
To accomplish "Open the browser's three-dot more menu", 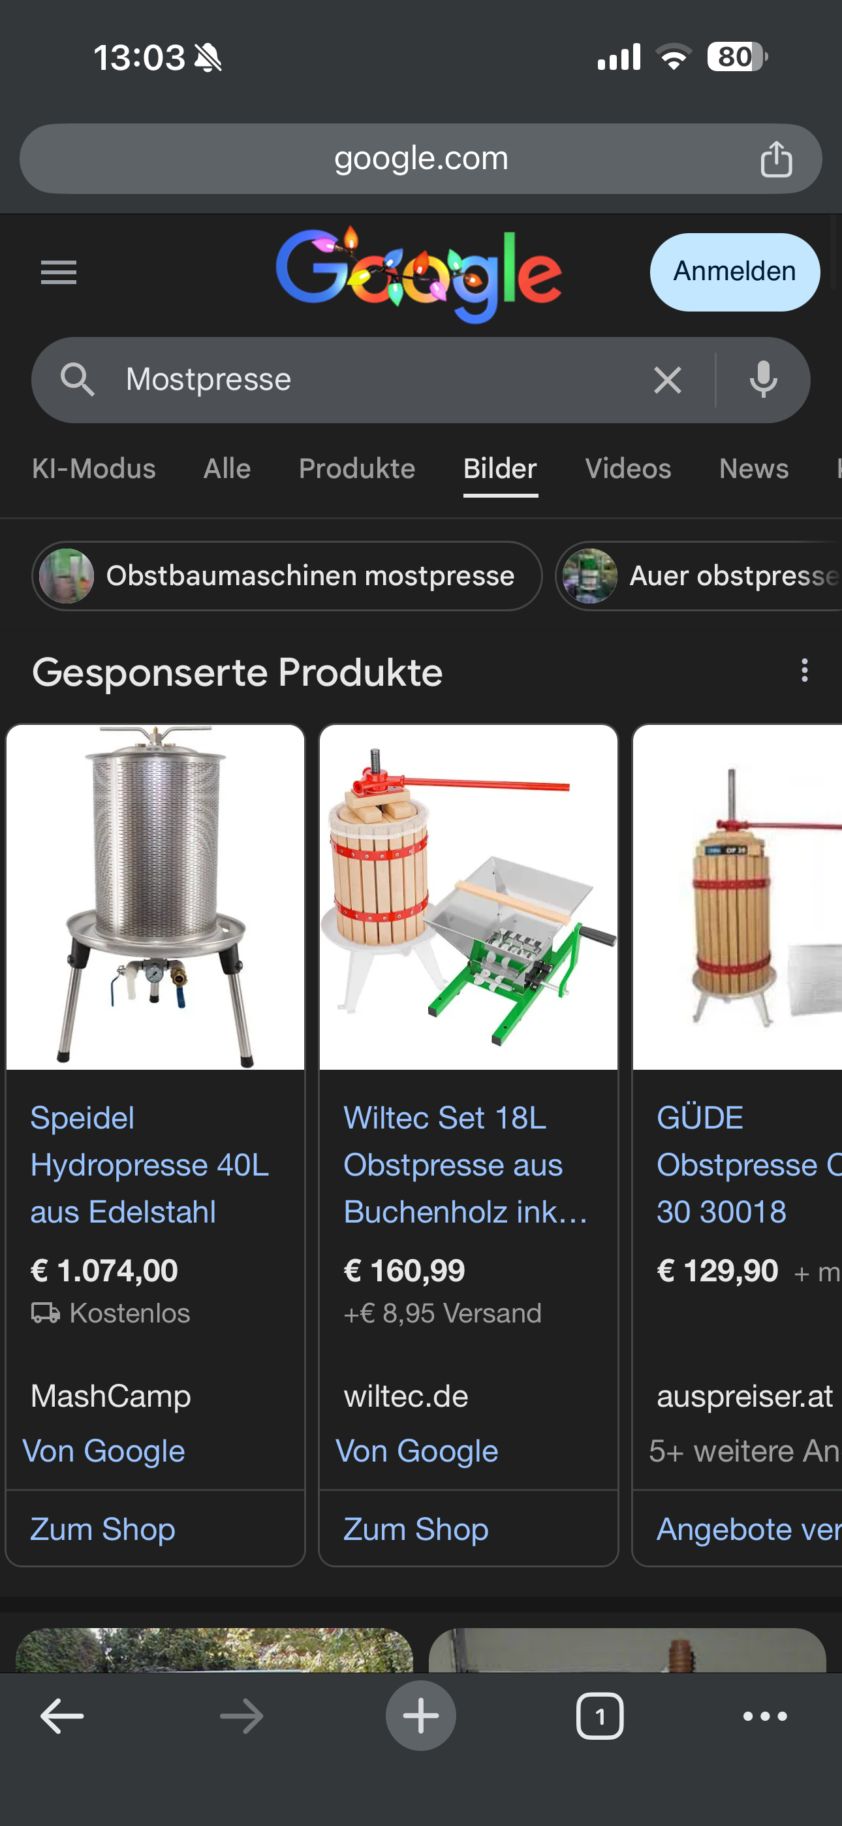I will [765, 1716].
